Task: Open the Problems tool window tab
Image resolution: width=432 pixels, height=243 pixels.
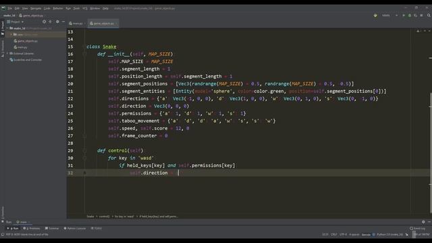Action: 32,228
